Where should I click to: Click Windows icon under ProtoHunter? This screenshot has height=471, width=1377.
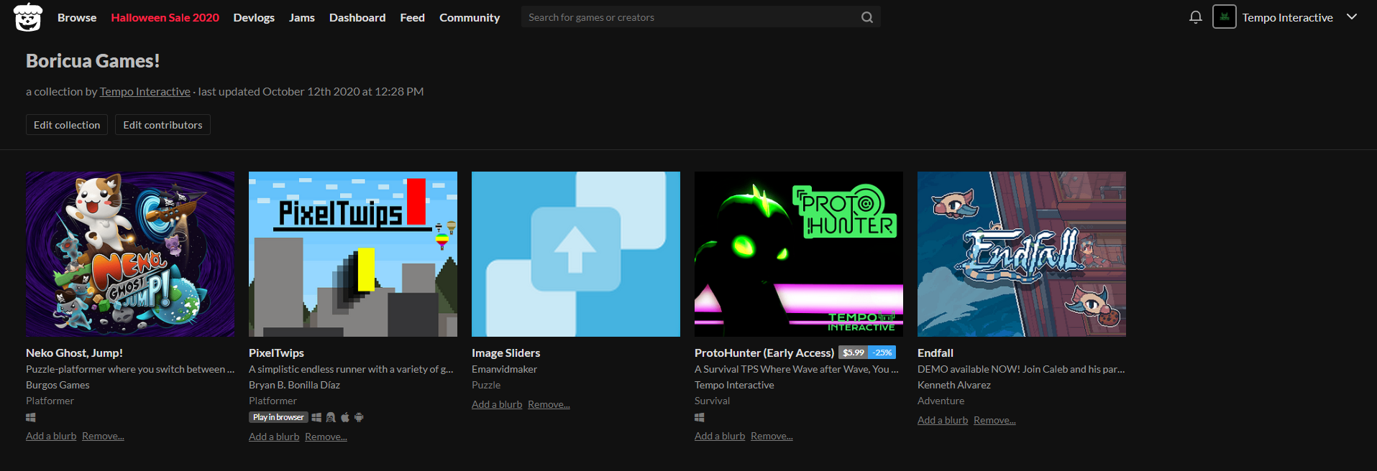[700, 417]
